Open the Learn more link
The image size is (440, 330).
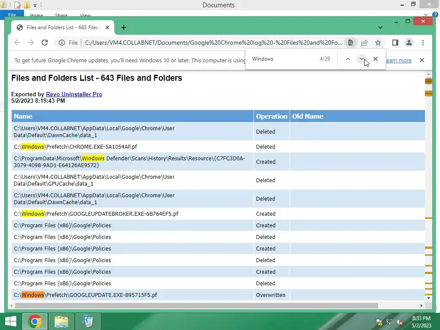pyautogui.click(x=399, y=60)
